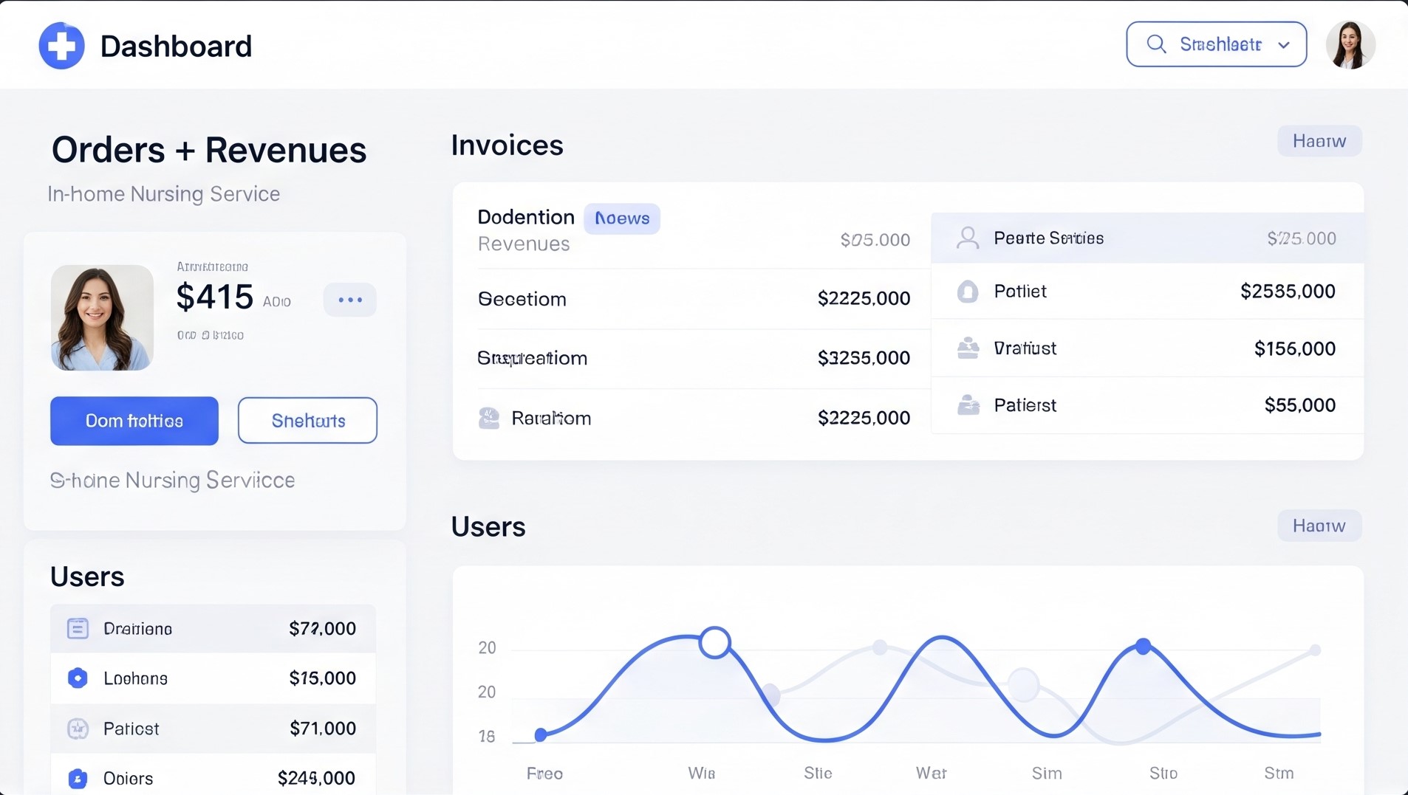1408x795 pixels.
Task: Click the lock icon next to Potliet
Action: pos(968,291)
